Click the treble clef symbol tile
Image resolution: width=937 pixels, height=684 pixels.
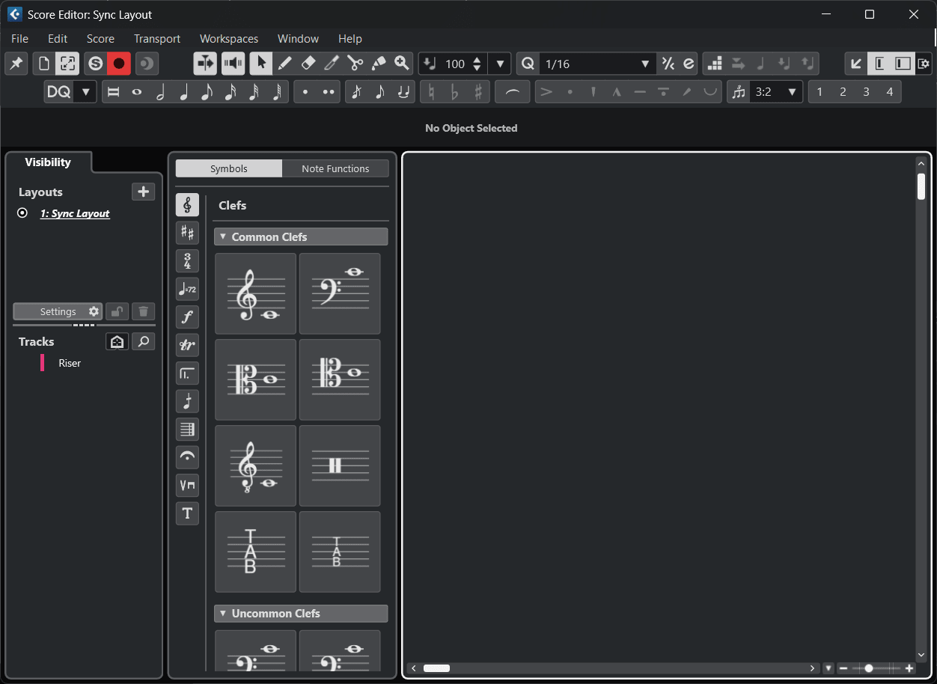pyautogui.click(x=255, y=293)
